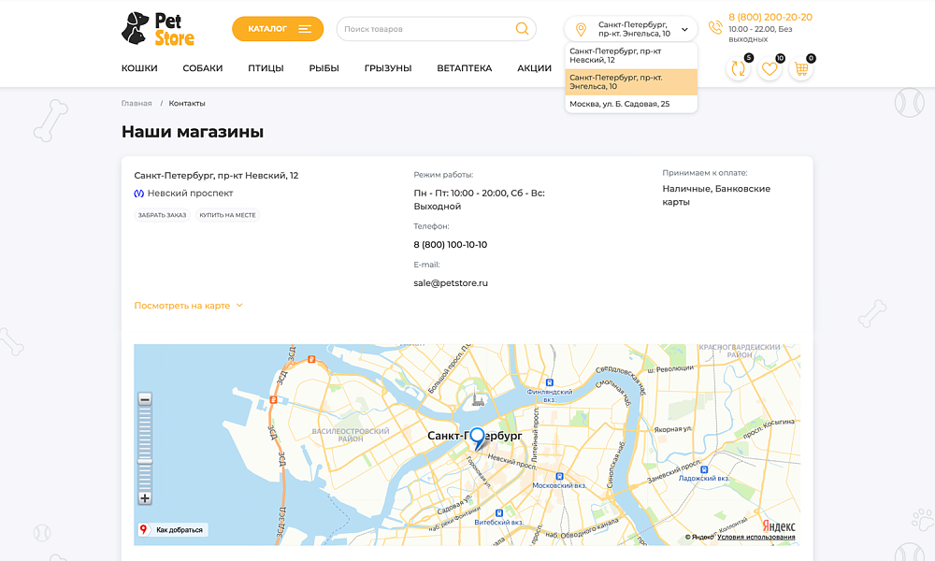
Task: Click the Главная breadcrumb link
Action: click(x=137, y=103)
